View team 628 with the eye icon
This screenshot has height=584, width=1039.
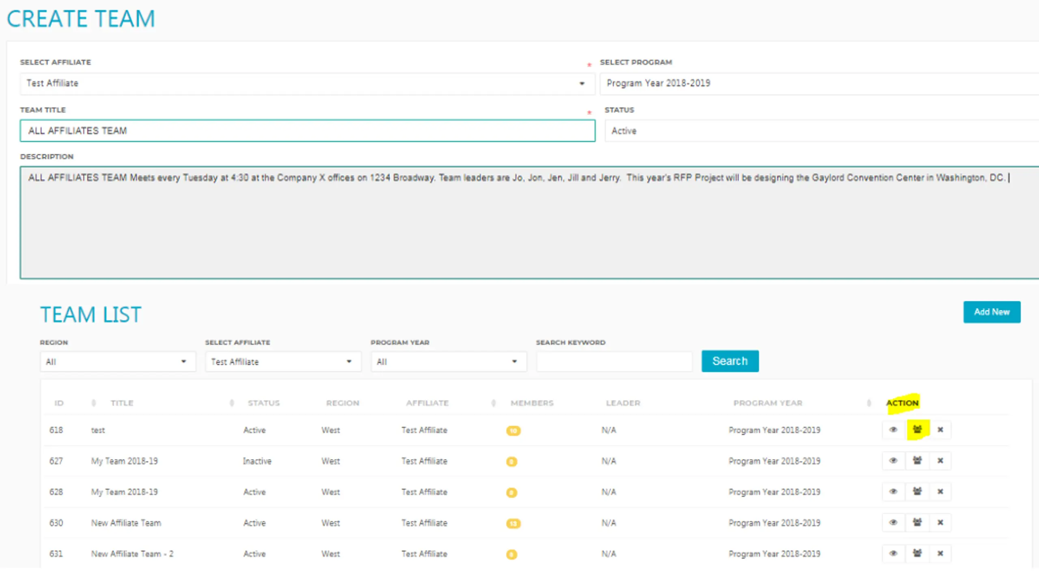click(893, 492)
